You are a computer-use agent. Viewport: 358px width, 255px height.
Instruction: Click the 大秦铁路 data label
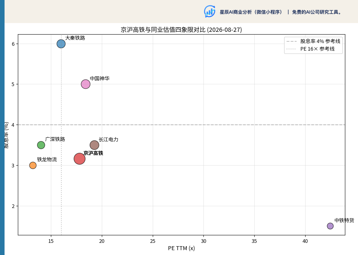(x=75, y=38)
